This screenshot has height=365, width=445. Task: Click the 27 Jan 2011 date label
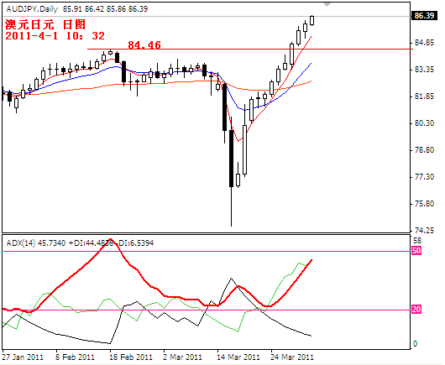click(23, 357)
